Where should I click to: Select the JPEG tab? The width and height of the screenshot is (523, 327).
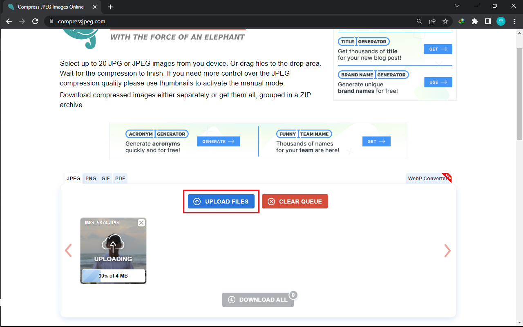(x=74, y=179)
